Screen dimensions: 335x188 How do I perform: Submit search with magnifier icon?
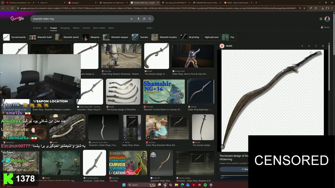pyautogui.click(x=150, y=19)
